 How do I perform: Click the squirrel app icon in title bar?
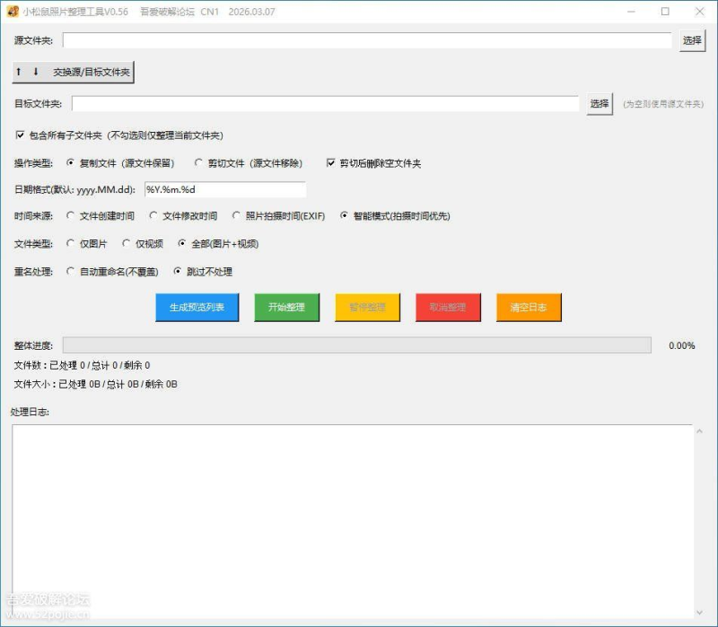13,12
